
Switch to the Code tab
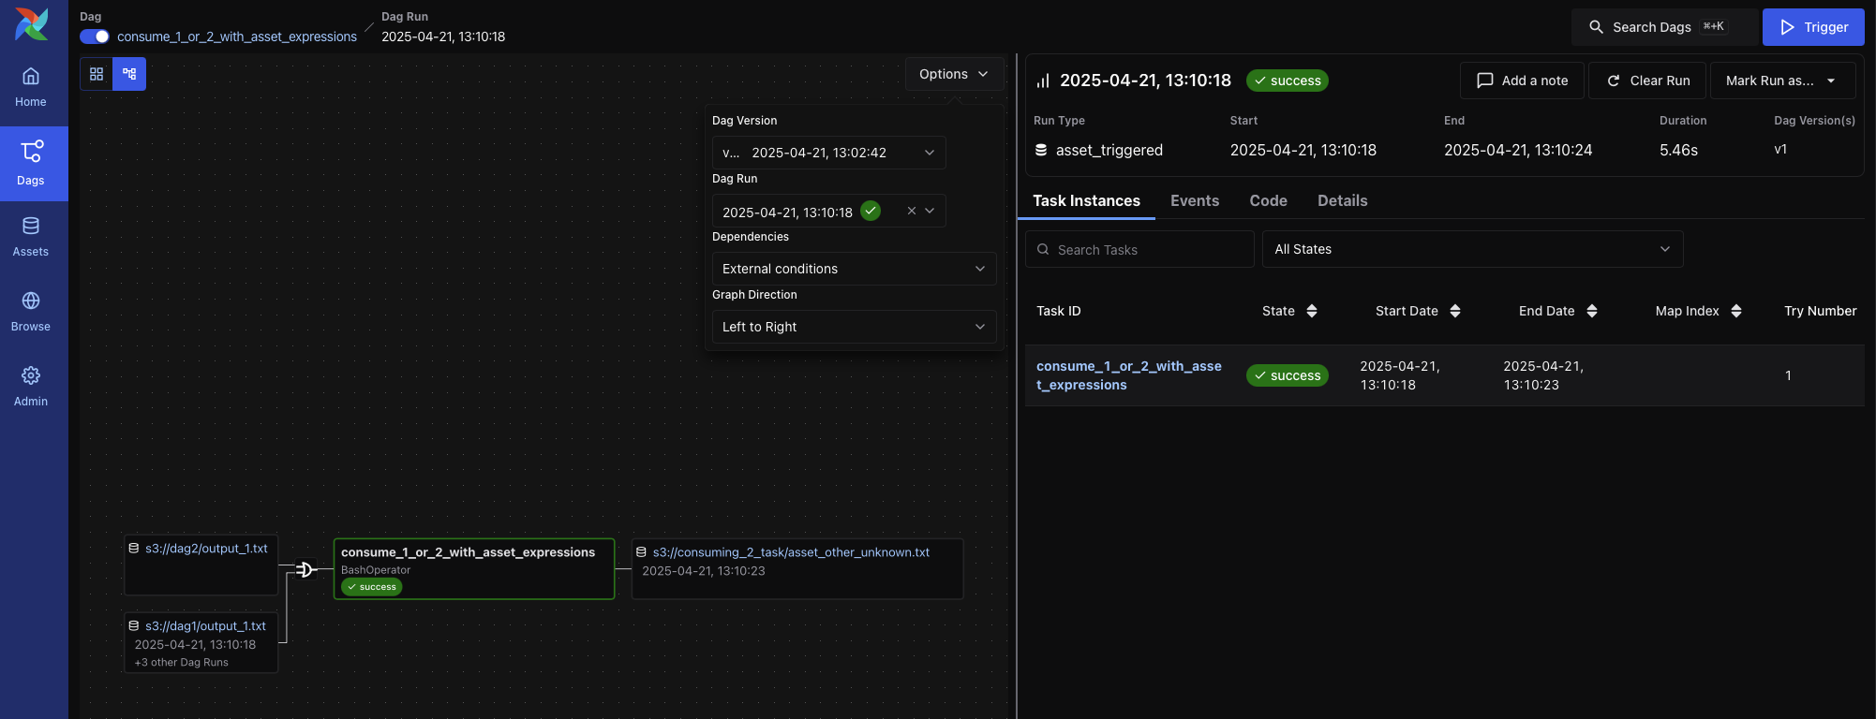pyautogui.click(x=1268, y=200)
